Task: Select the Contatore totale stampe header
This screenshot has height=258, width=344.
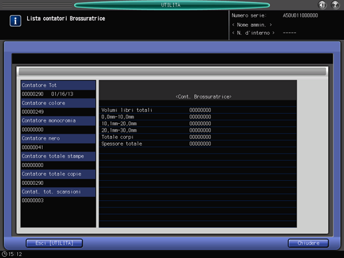Action: pos(58,156)
